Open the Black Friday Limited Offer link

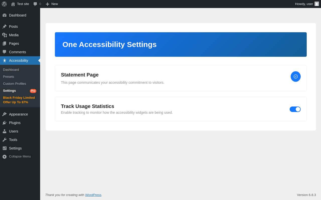[19, 100]
